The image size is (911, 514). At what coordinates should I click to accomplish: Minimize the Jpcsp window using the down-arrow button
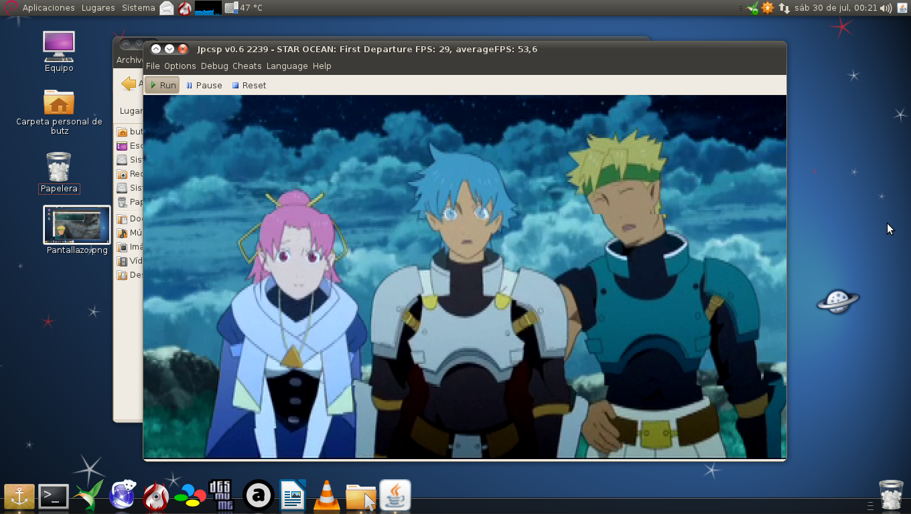click(169, 49)
